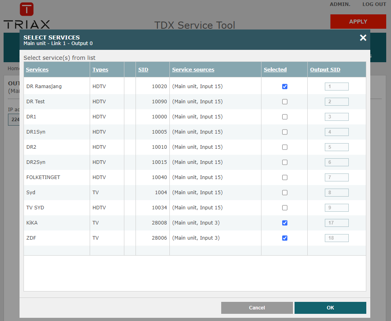The image size is (391, 321).
Task: Click the DR2Syn service name
Action: click(35, 162)
